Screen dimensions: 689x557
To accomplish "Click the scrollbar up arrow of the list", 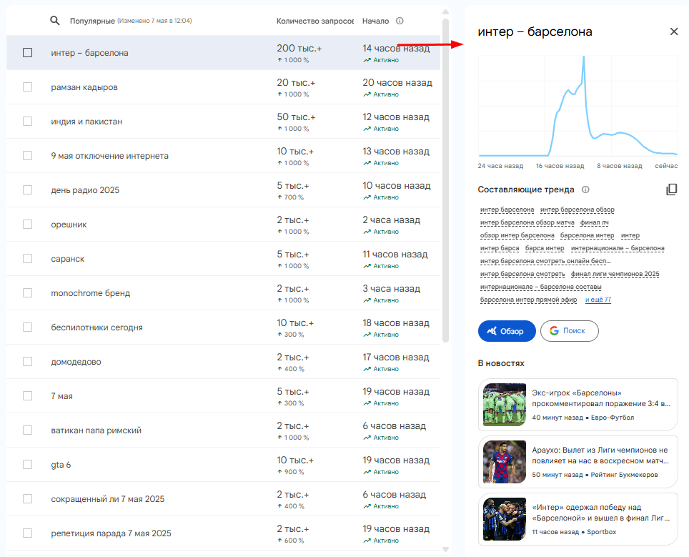I will (x=445, y=12).
